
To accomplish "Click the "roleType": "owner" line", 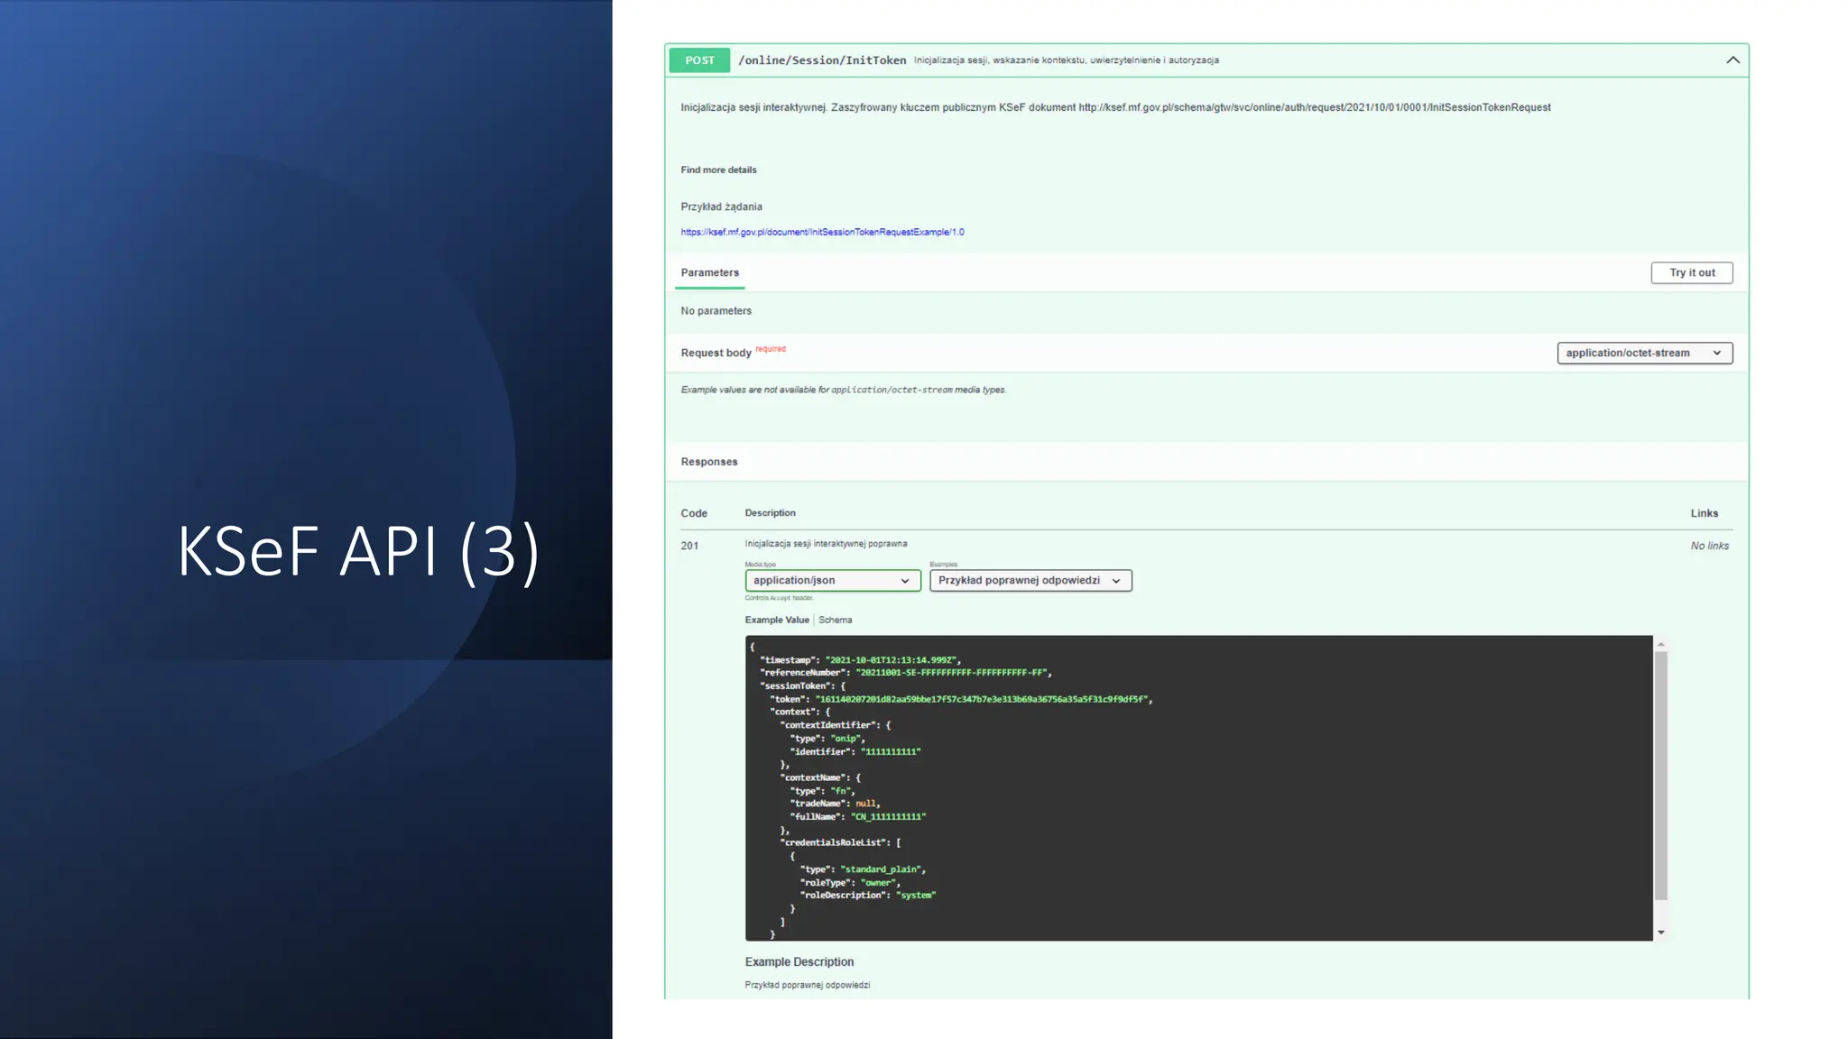I will [850, 883].
